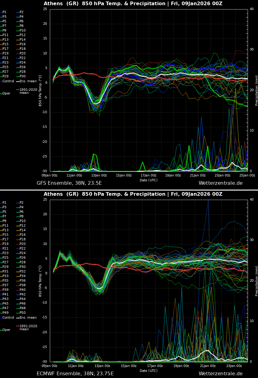Click the Precipitation (mm) axis label on GFS chart
The height and width of the screenshot is (378, 258).
256,90
